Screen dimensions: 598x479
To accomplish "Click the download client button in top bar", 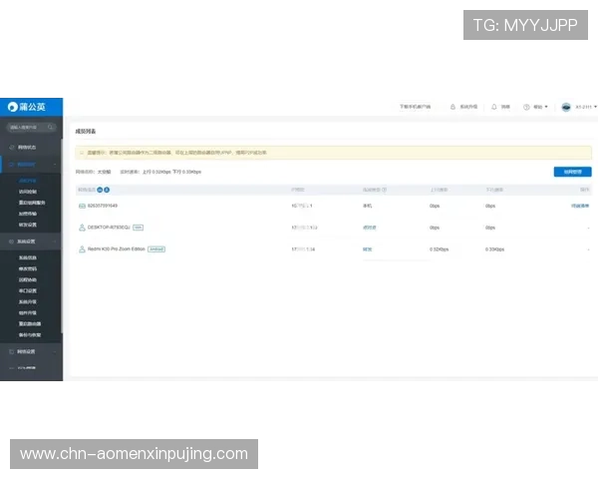I will point(415,106).
